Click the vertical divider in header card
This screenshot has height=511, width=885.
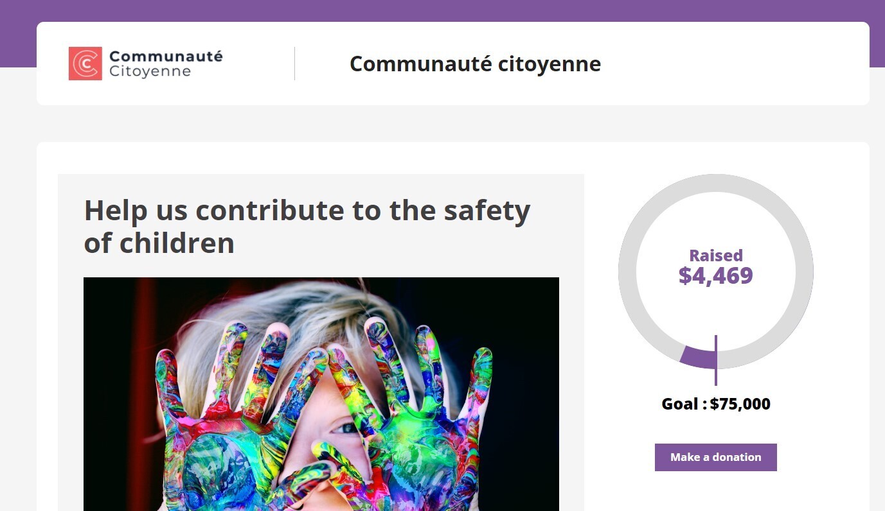(294, 64)
